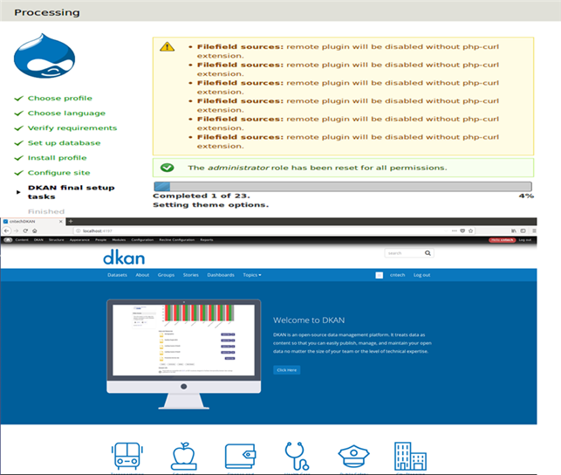
Task: Open the City Planning buildings icon
Action: tap(410, 456)
